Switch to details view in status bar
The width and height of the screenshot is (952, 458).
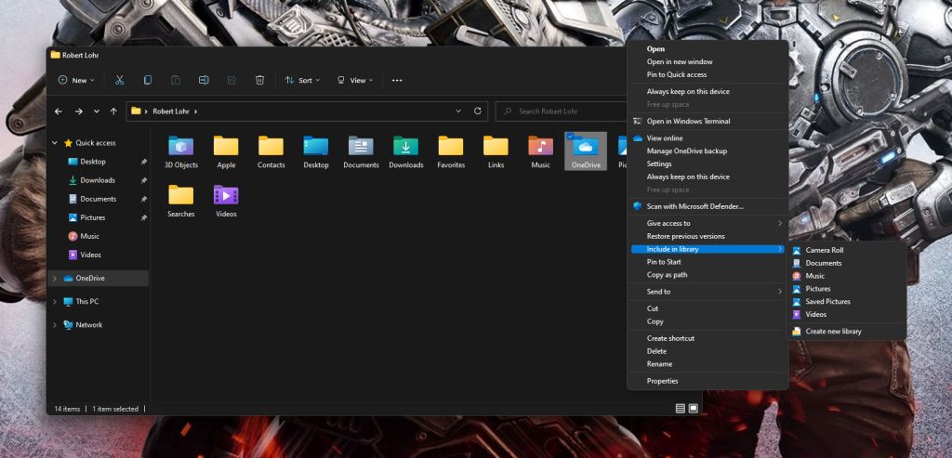tap(681, 408)
